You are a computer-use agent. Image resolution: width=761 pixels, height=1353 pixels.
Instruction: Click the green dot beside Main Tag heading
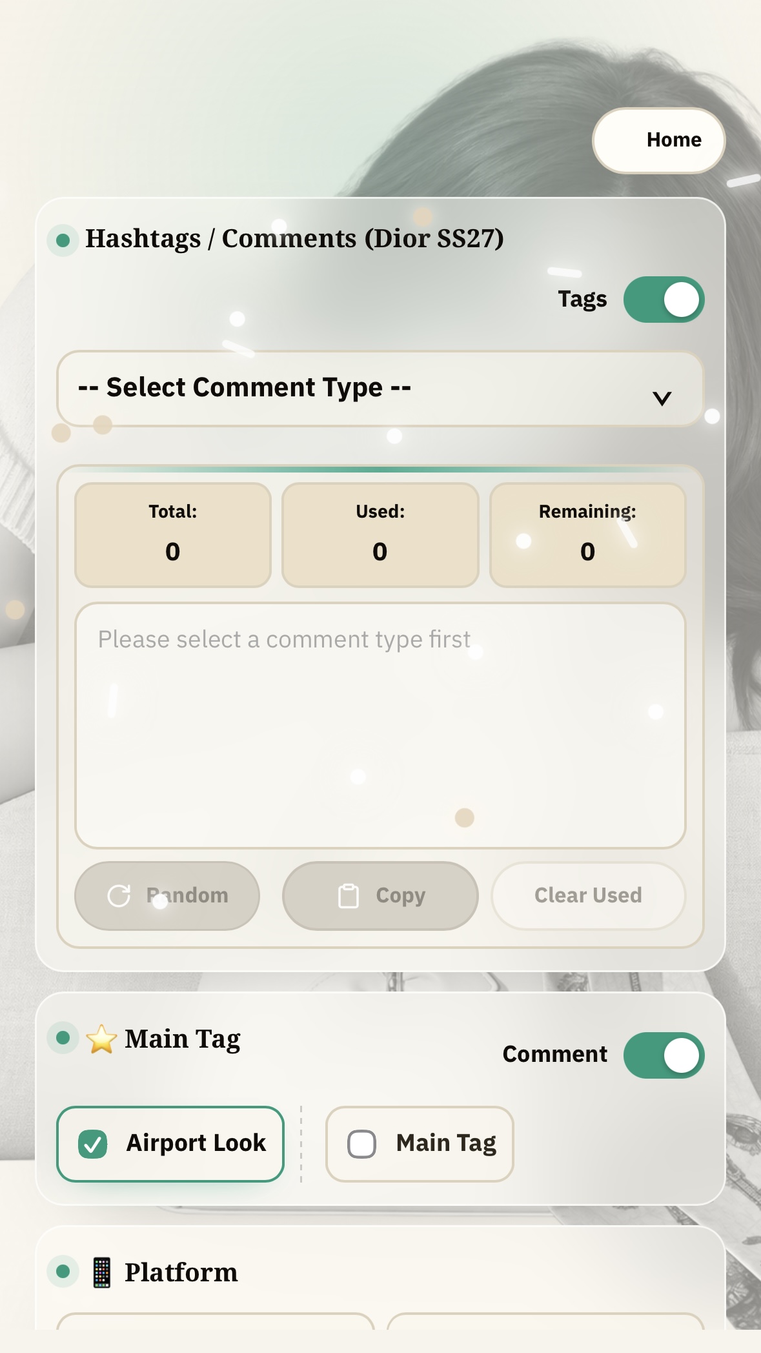pyautogui.click(x=63, y=1037)
